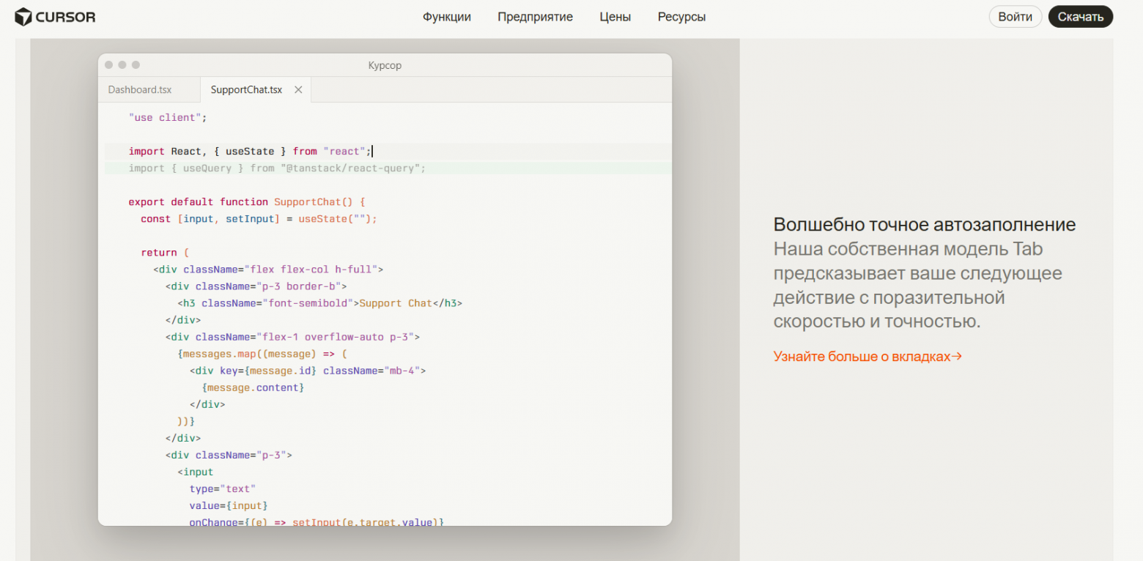This screenshot has width=1143, height=561.
Task: Click the Курсор window title bar
Action: pyautogui.click(x=385, y=65)
